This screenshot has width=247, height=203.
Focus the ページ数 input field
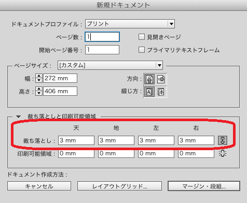click(102, 37)
